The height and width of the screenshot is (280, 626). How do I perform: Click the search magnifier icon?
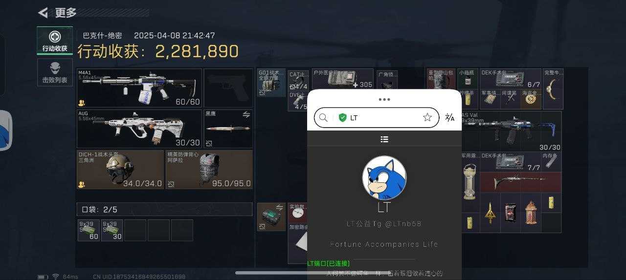pyautogui.click(x=323, y=117)
